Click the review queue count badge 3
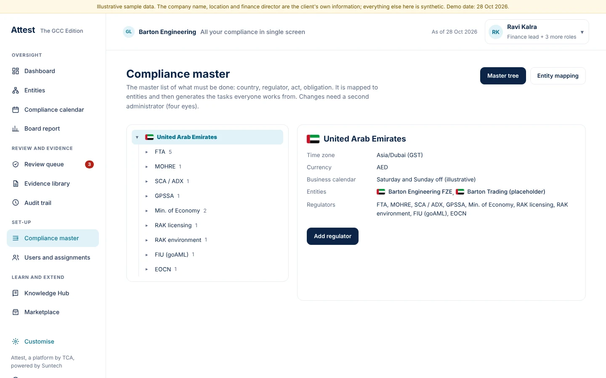This screenshot has height=378, width=606. coord(89,164)
